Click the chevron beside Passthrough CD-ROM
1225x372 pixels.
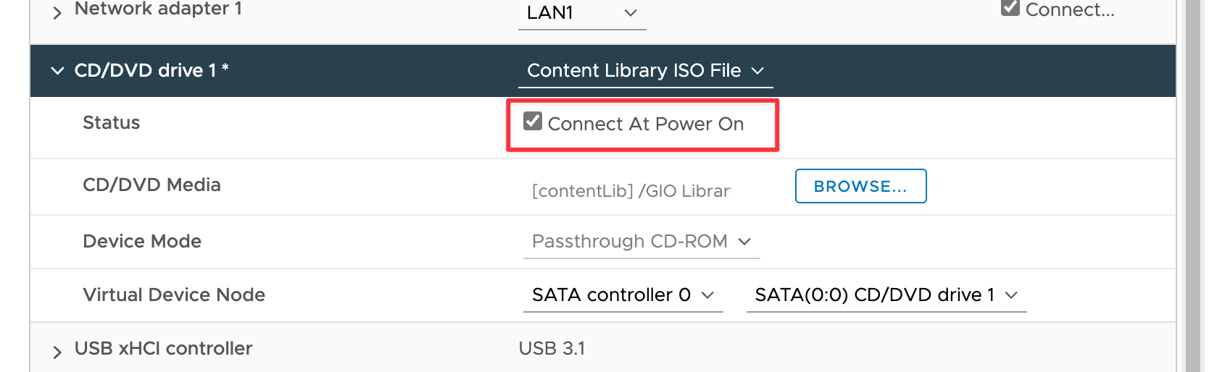[744, 242]
